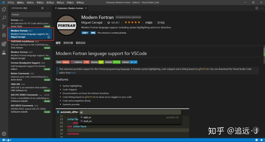Screen dimensions: 265x142
Task: Click the release v2.1.0 badge
Action: click(x=129, y=62)
